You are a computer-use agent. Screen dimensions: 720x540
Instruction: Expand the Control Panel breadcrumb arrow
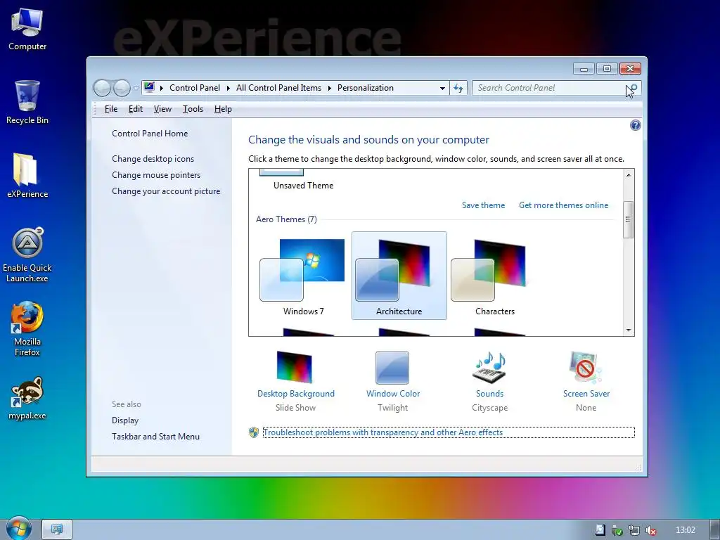pyautogui.click(x=229, y=88)
